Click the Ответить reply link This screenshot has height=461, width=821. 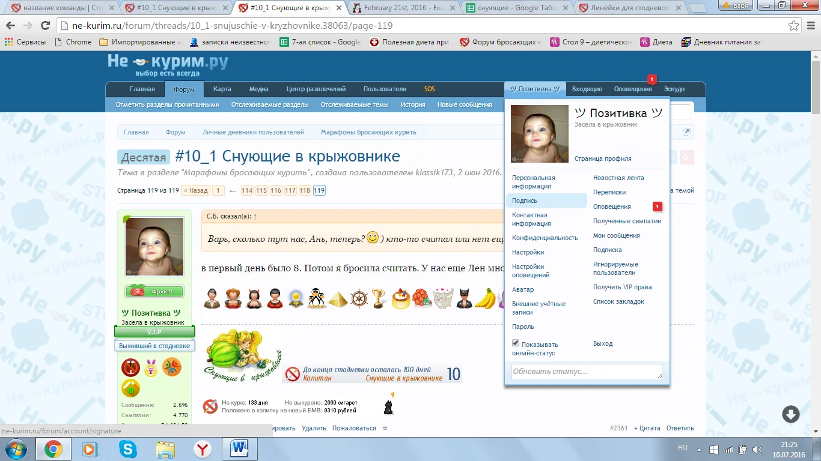point(680,428)
